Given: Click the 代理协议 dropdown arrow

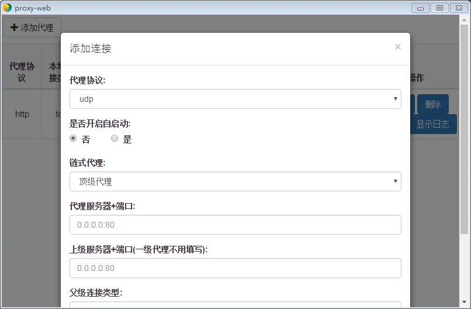Looking at the screenshot, I should point(395,99).
